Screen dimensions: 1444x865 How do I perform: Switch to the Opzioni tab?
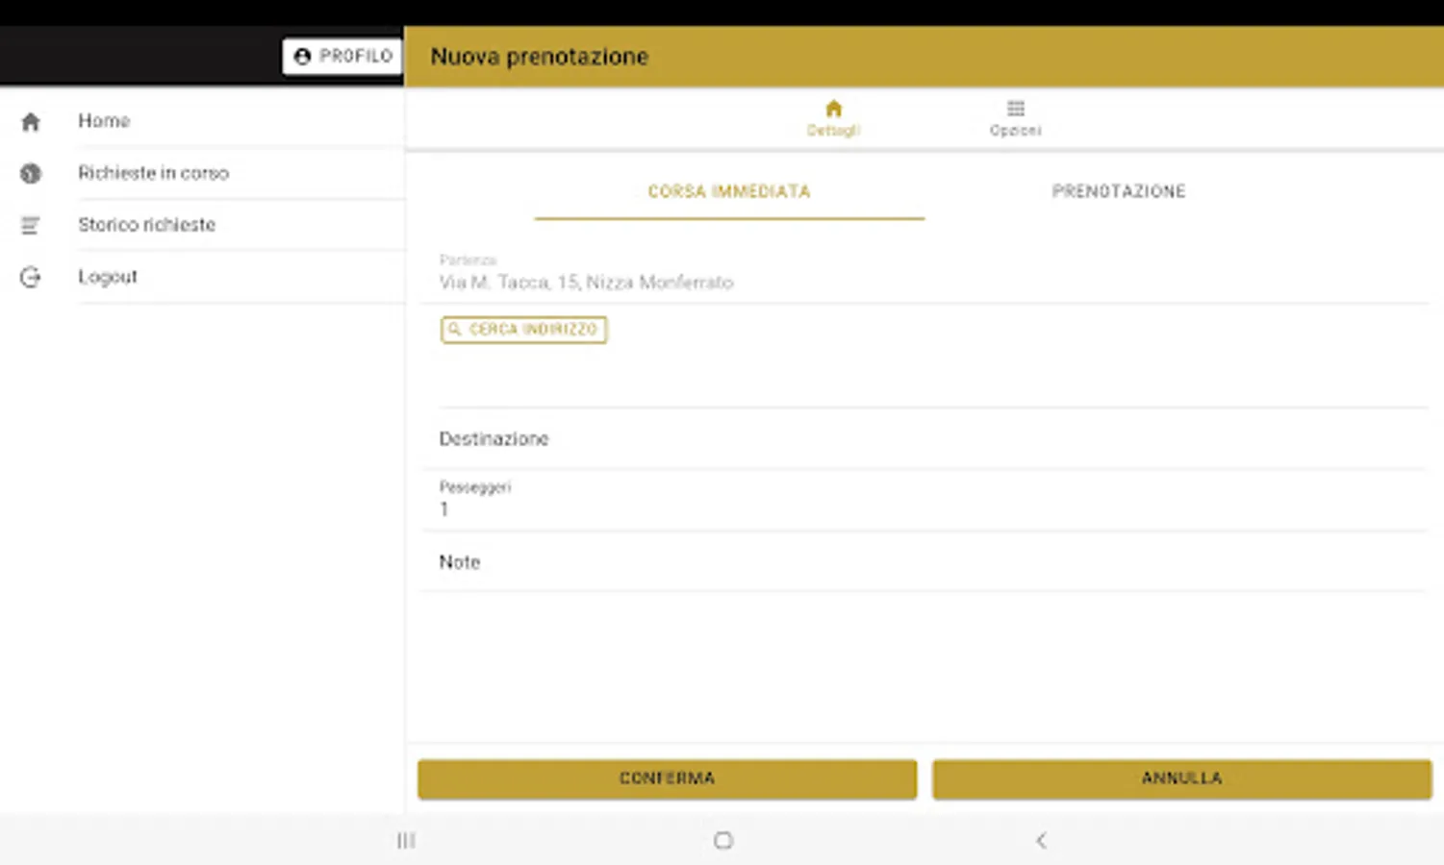tap(1015, 118)
